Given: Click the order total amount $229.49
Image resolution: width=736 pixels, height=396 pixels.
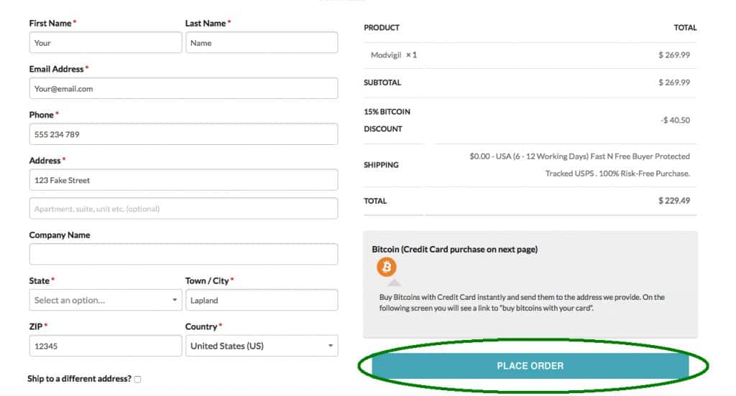Looking at the screenshot, I should (x=673, y=201).
